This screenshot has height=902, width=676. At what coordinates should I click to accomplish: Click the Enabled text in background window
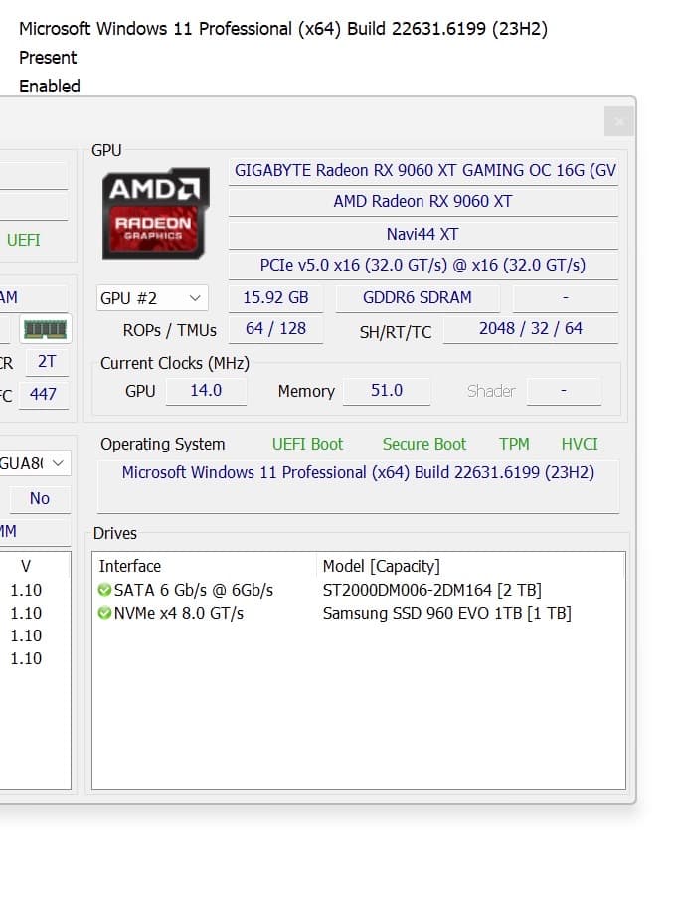coord(50,87)
